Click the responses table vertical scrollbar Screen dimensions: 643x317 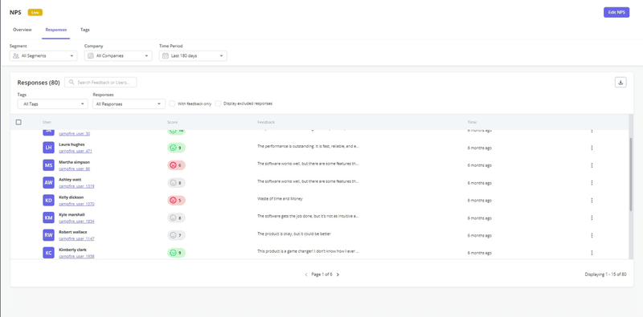click(x=631, y=174)
